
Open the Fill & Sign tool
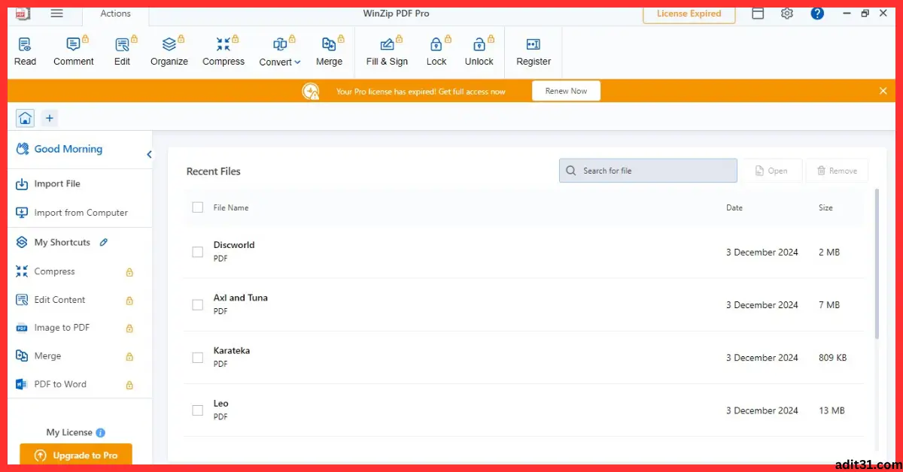tap(387, 52)
